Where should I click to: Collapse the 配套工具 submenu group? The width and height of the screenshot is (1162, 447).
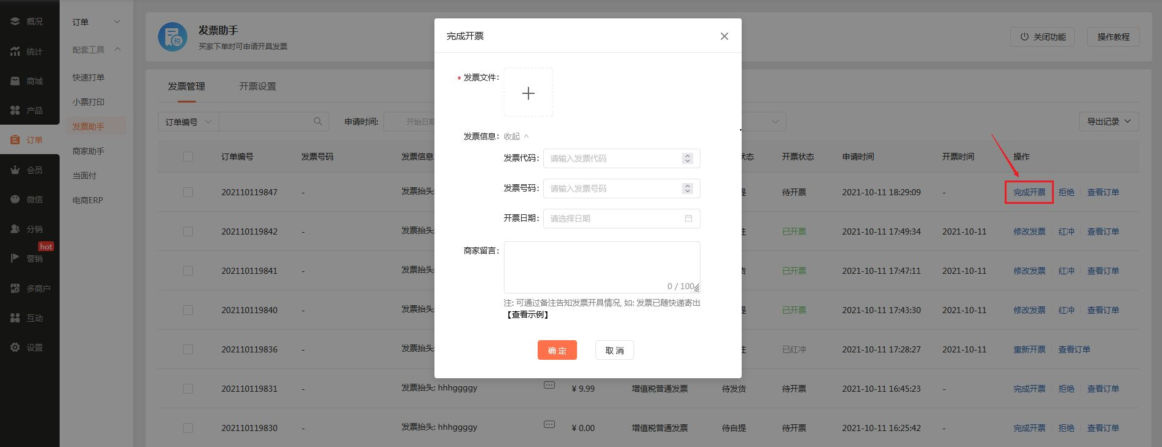coord(117,49)
